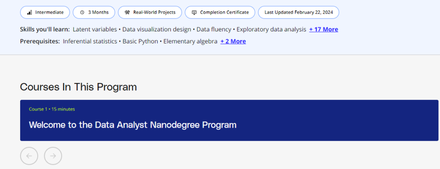This screenshot has width=440, height=169.
Task: Open the Welcome to the Data Analyst Nanodegree card
Action: [x=229, y=120]
